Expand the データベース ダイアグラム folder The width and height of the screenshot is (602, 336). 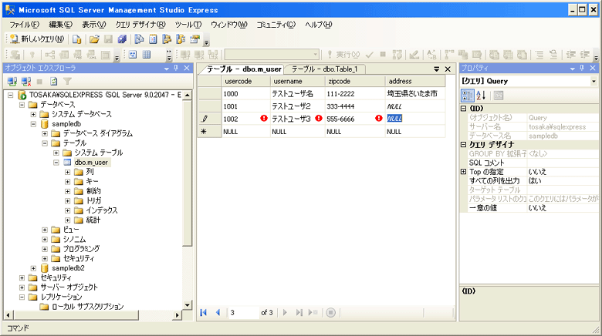click(45, 133)
